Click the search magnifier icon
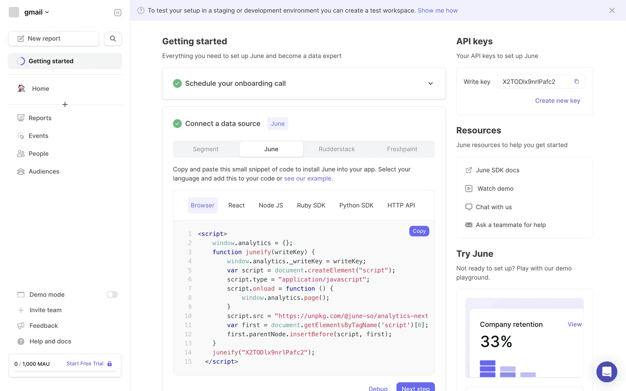Screen dimensions: 626x391 click(x=113, y=39)
